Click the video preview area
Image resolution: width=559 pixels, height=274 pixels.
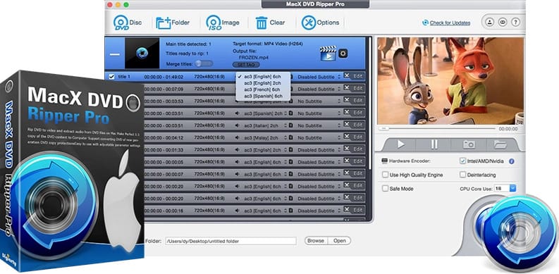[450, 81]
